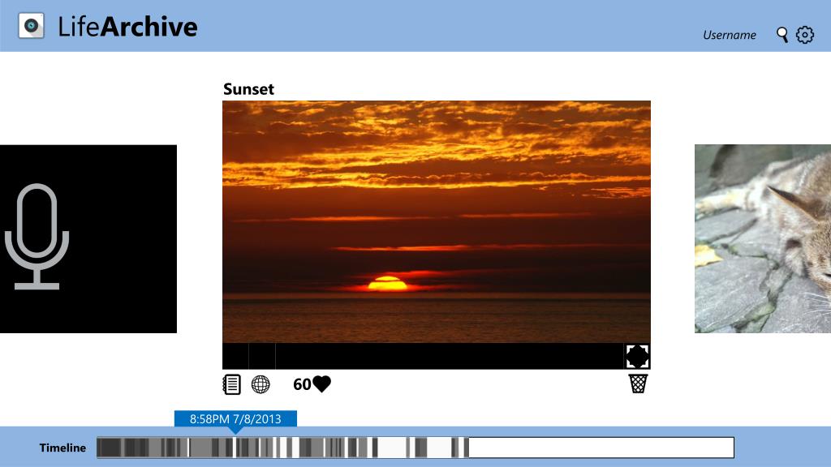Open search with the magnifier icon
The image size is (831, 467).
pyautogui.click(x=782, y=35)
